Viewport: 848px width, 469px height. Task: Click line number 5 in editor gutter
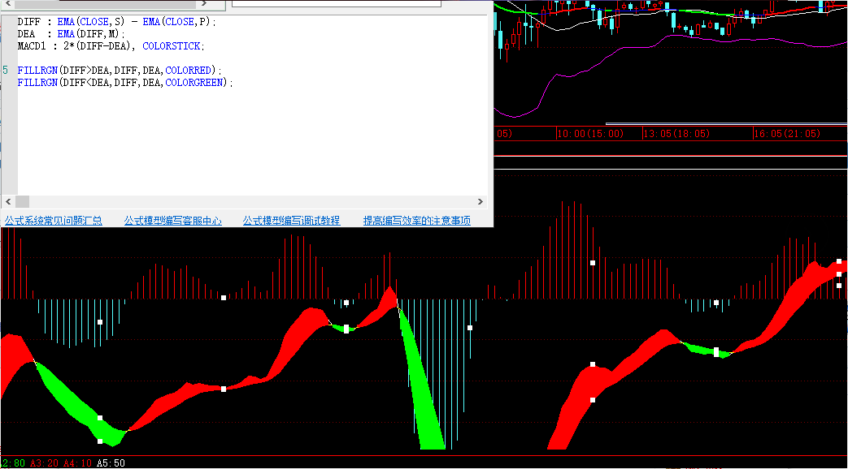[x=6, y=70]
